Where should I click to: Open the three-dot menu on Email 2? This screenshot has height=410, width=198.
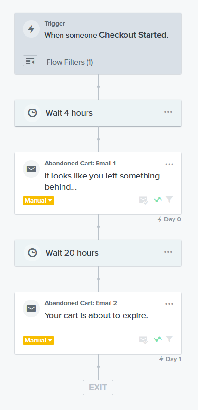169,304
